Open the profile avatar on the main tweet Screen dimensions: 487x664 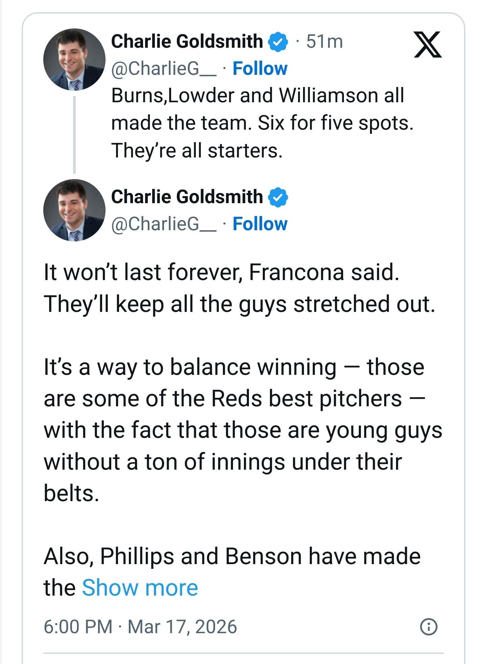click(x=74, y=210)
